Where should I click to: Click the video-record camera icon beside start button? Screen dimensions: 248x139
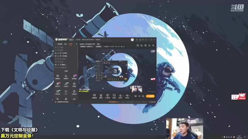135,96
